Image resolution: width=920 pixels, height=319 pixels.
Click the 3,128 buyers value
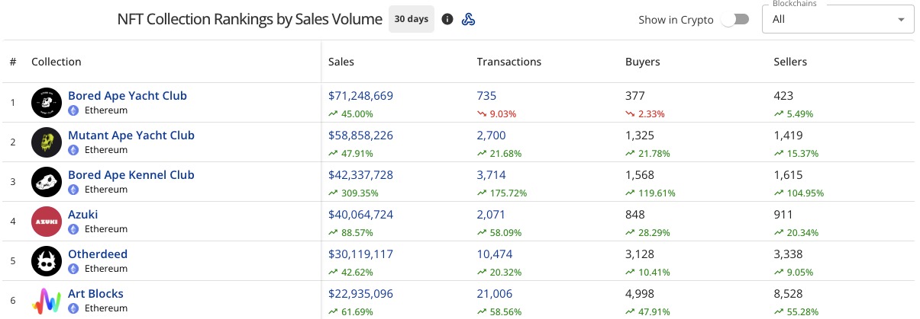coord(640,254)
